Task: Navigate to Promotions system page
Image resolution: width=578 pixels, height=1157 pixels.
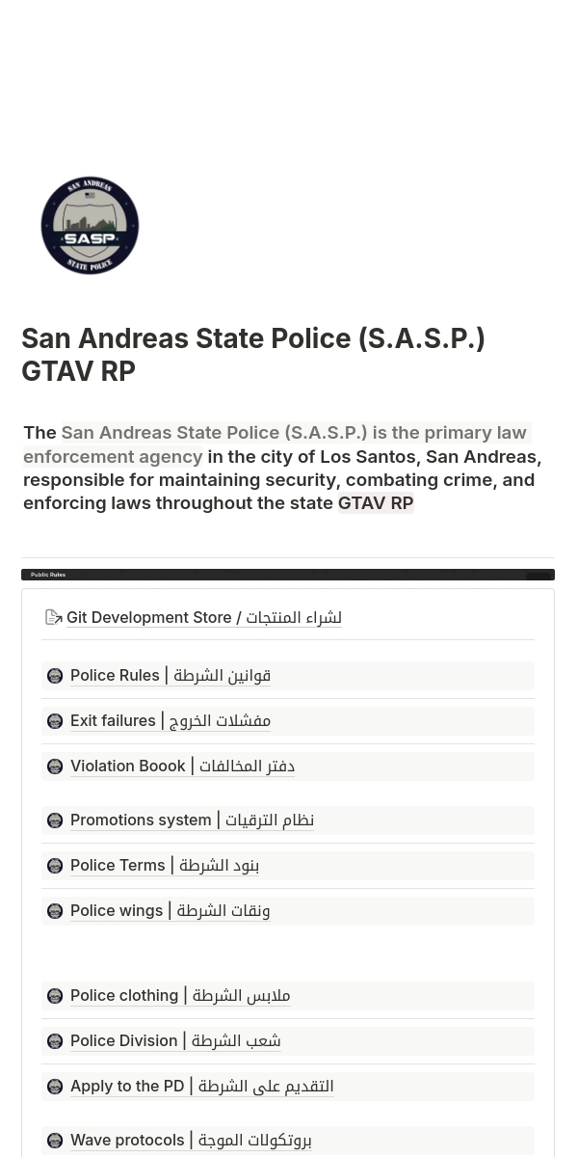Action: 192,820
